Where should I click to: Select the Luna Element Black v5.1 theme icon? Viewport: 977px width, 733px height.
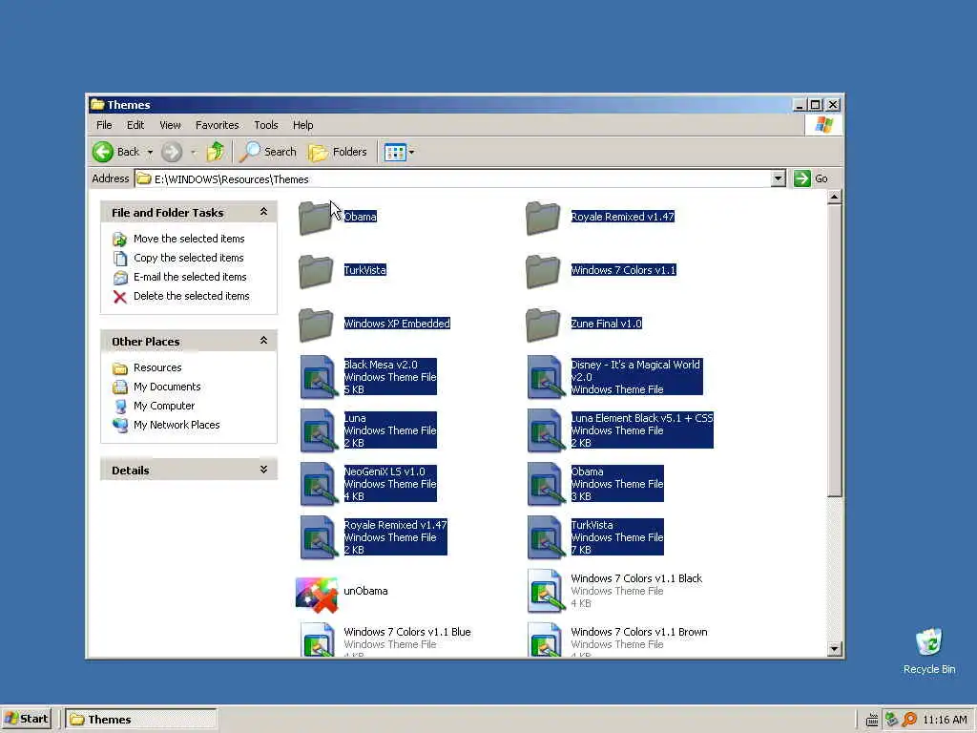(x=546, y=430)
